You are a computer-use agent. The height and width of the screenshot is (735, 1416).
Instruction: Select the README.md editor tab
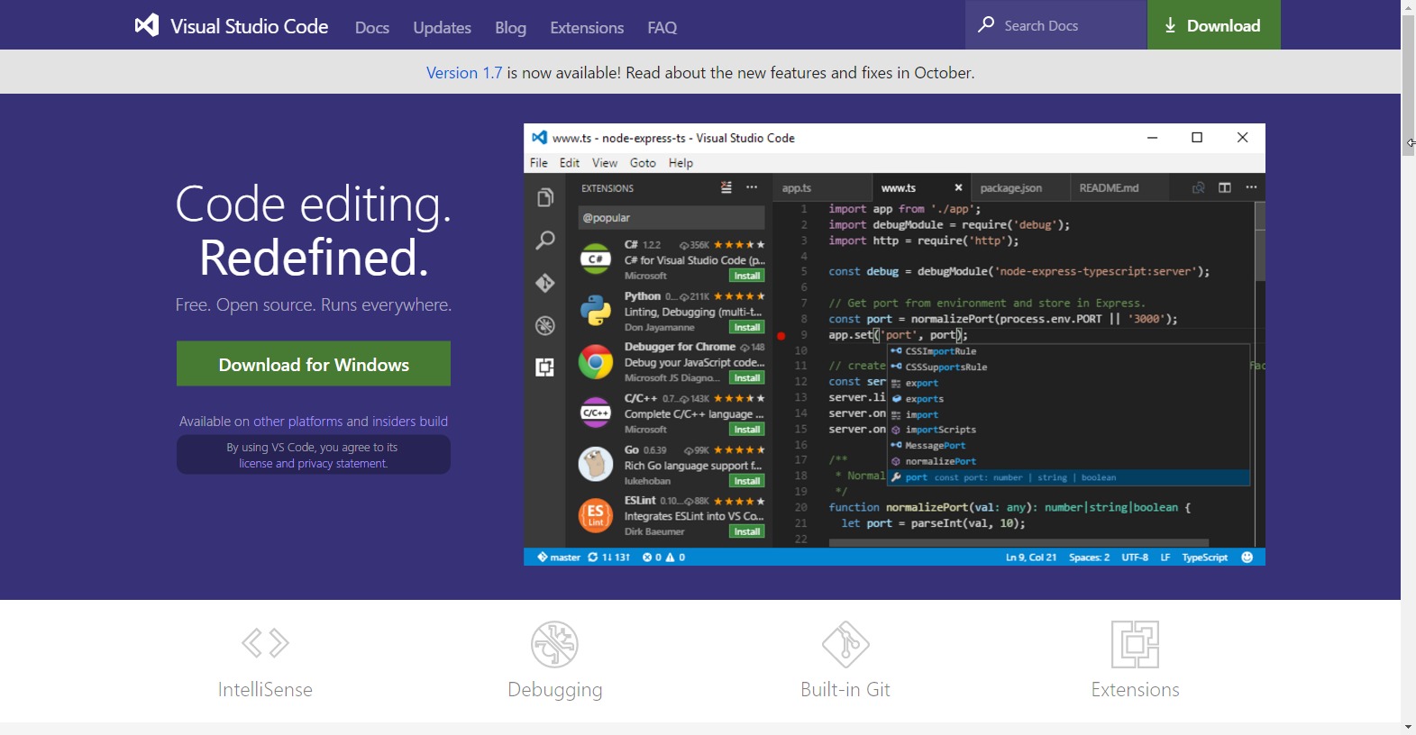1119,188
